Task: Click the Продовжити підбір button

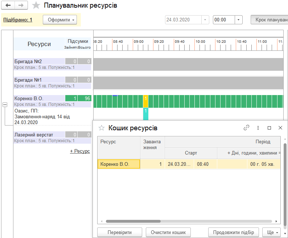Action: coord(234,232)
